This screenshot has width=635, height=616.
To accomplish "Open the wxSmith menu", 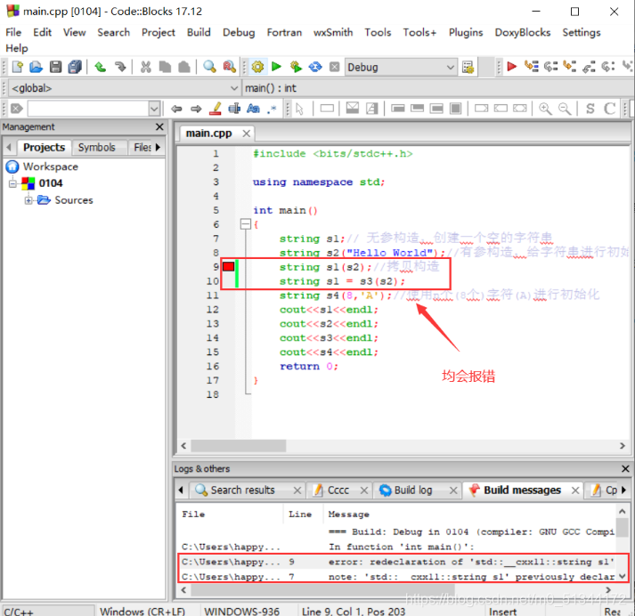I will [x=333, y=32].
